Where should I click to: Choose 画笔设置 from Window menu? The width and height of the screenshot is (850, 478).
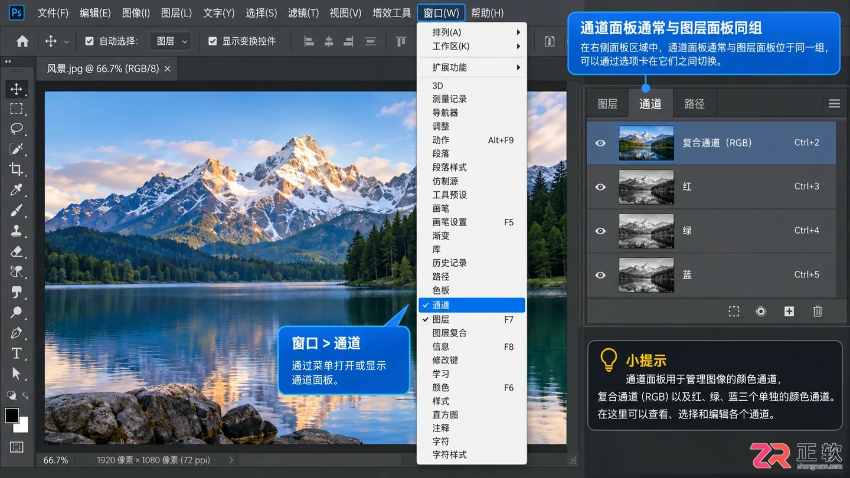pyautogui.click(x=472, y=222)
